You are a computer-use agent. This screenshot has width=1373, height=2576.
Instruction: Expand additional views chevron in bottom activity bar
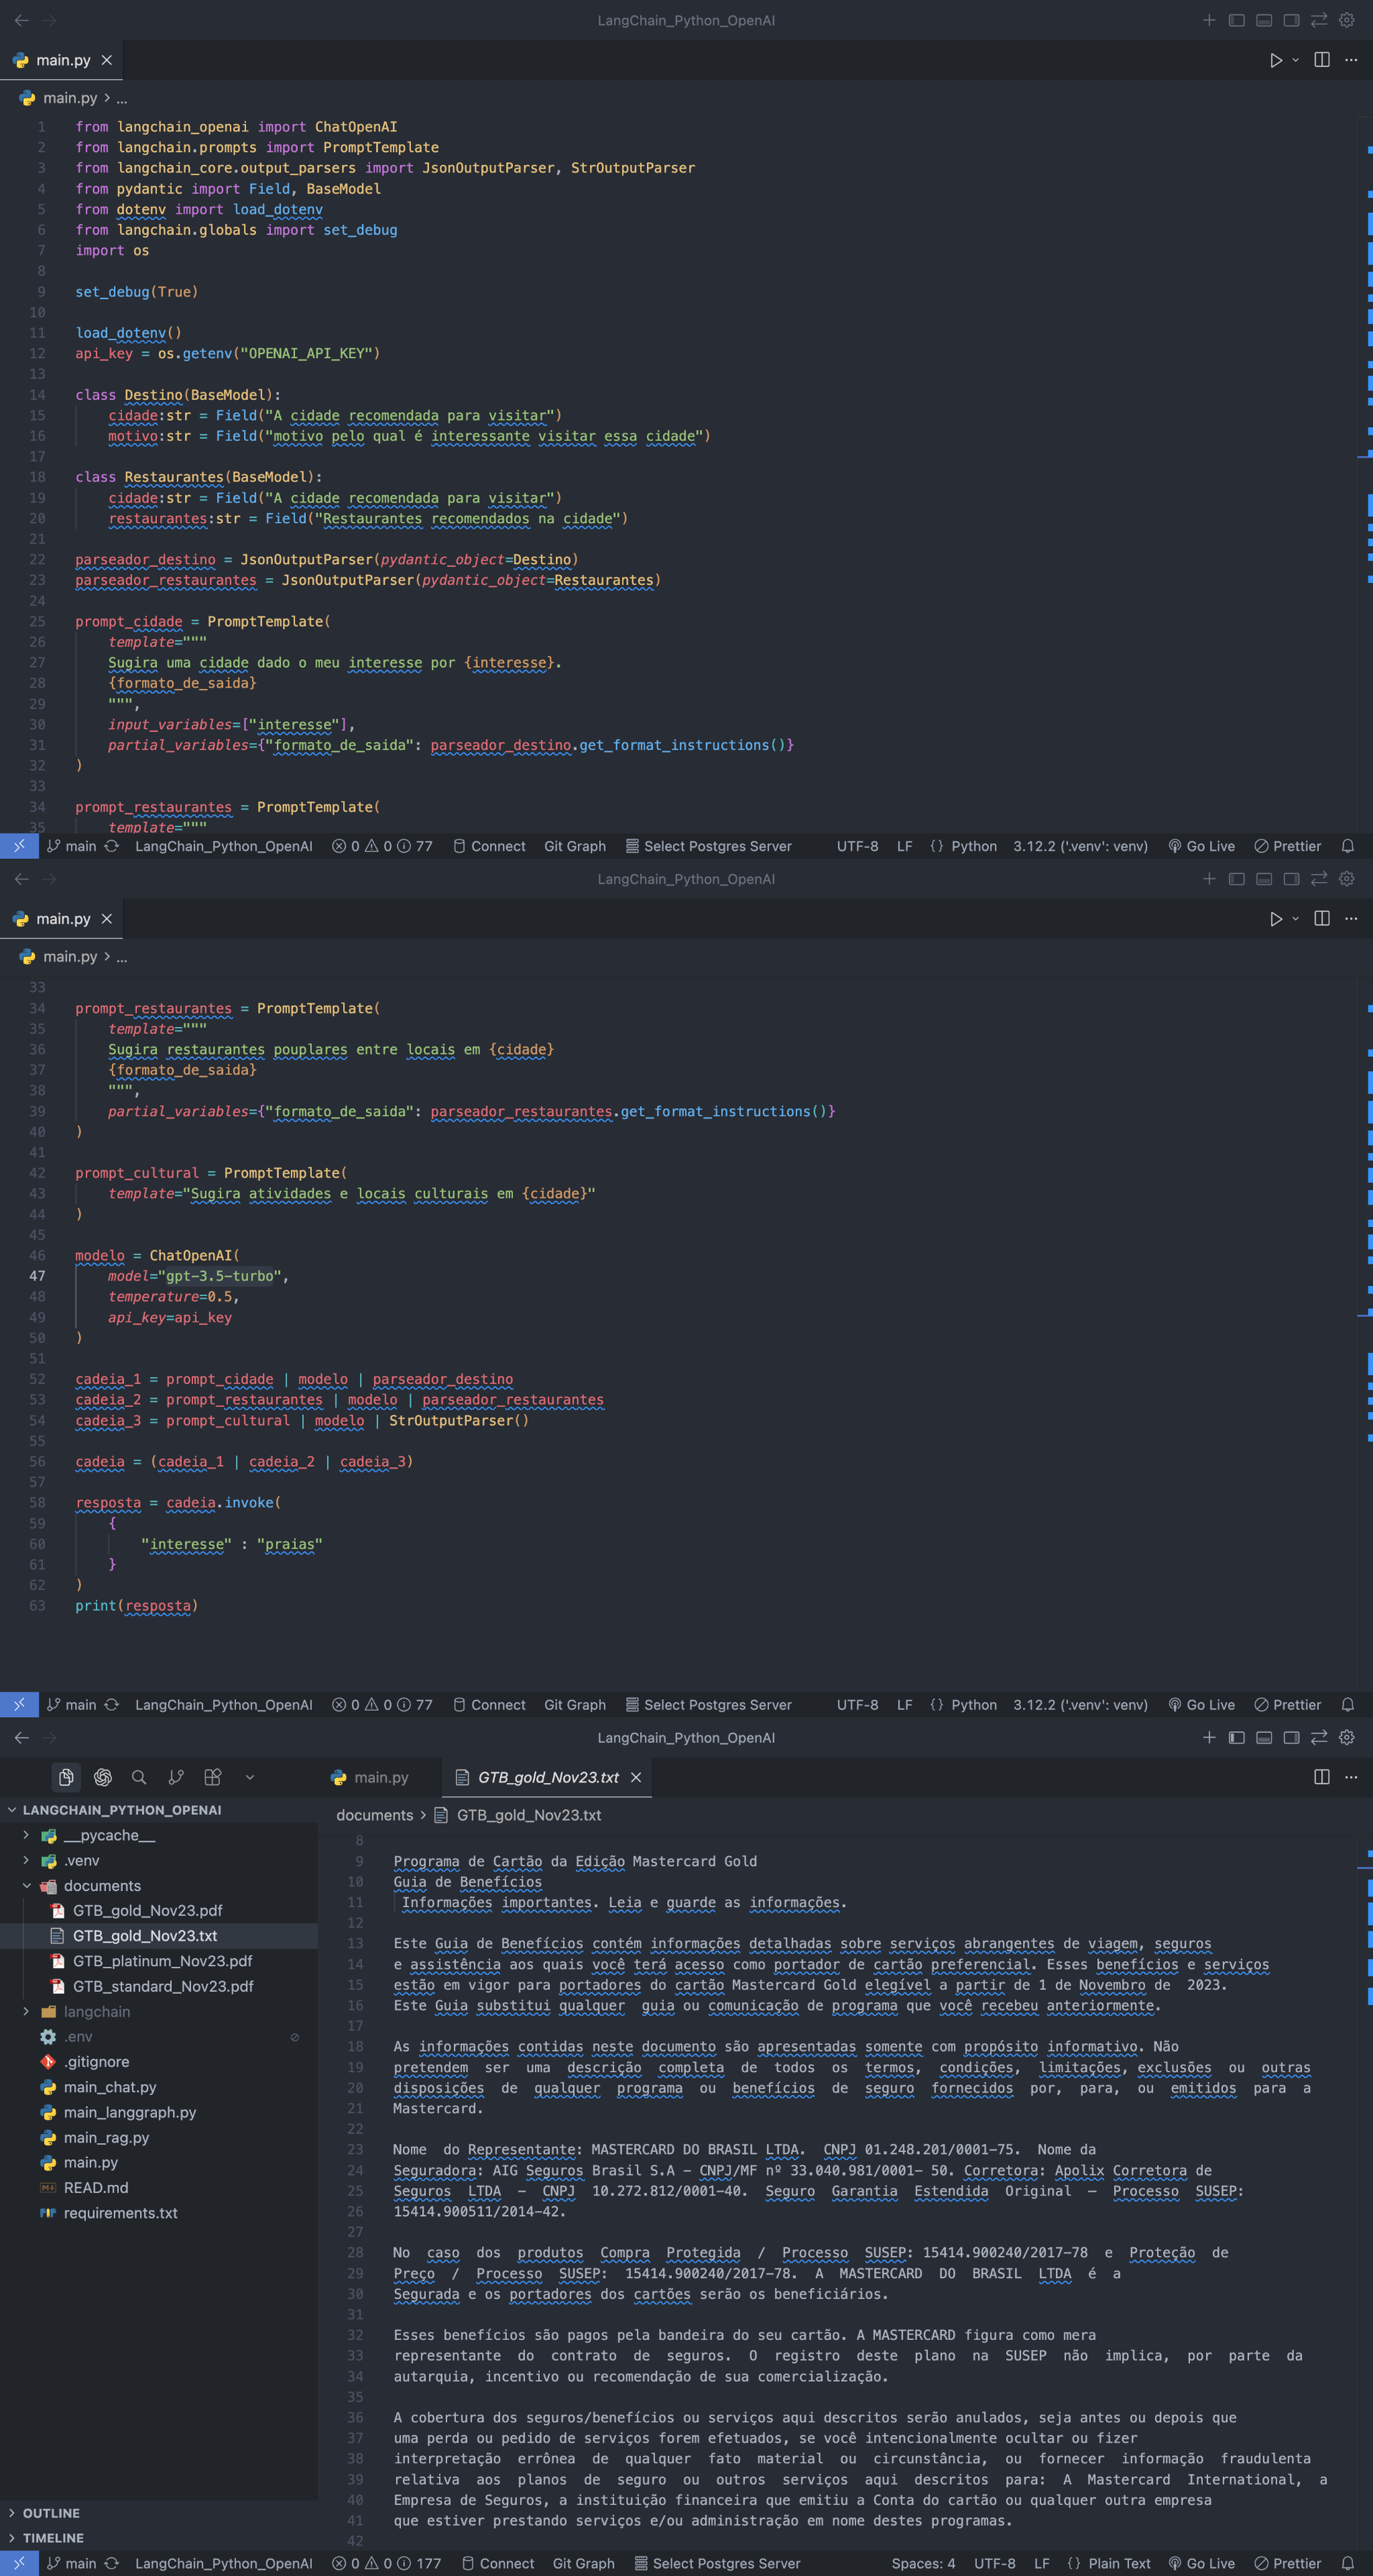250,1777
